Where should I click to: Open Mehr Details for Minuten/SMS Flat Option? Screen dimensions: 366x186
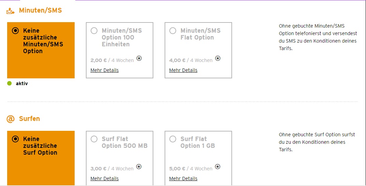183,70
